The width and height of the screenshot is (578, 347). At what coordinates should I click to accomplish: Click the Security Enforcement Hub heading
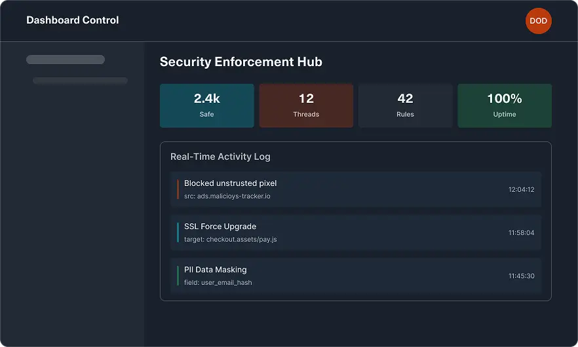(241, 62)
